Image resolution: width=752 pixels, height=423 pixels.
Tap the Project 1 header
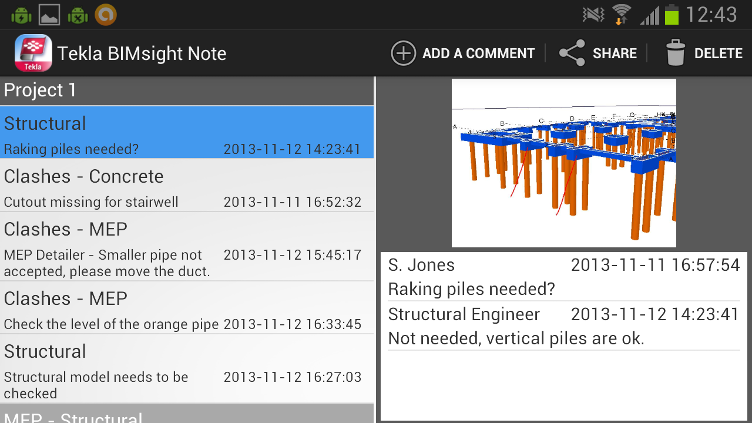tap(187, 90)
